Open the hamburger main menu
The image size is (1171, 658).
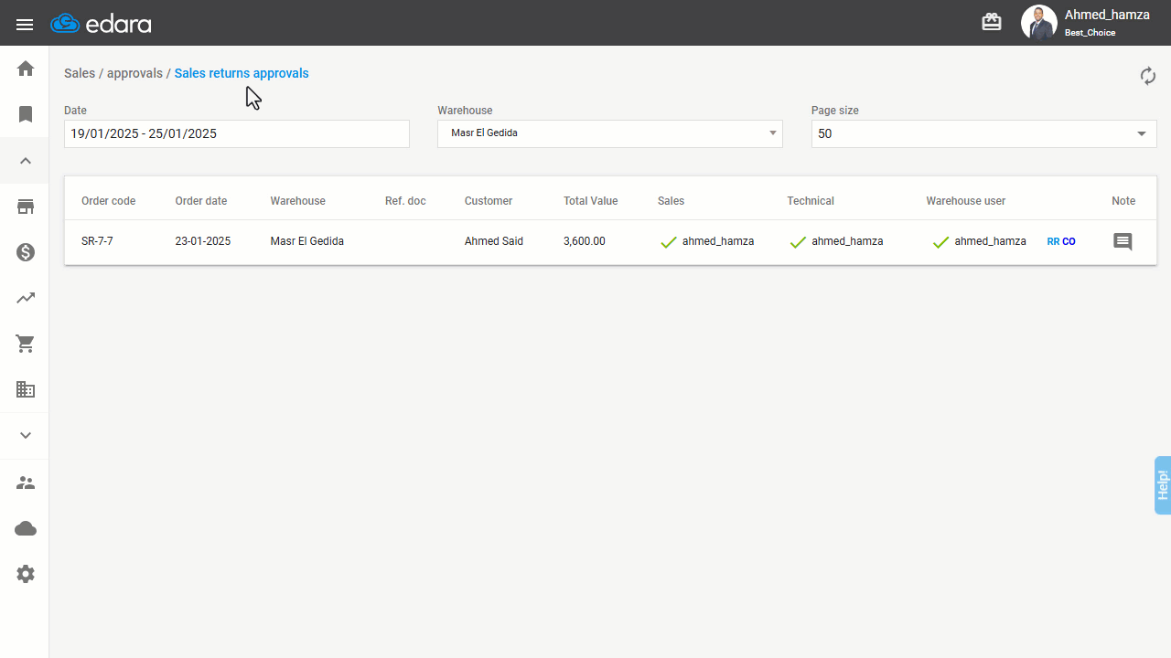click(25, 25)
